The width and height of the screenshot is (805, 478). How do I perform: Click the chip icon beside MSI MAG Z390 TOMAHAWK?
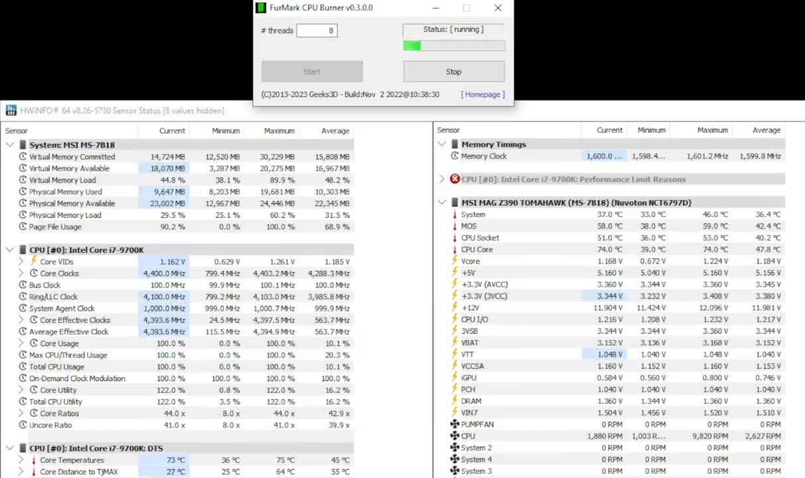point(455,202)
